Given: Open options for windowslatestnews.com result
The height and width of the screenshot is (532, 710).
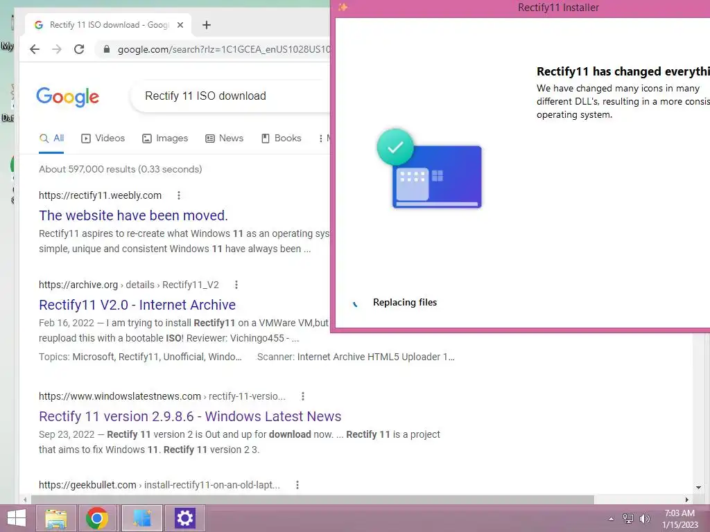Looking at the screenshot, I should [x=303, y=396].
